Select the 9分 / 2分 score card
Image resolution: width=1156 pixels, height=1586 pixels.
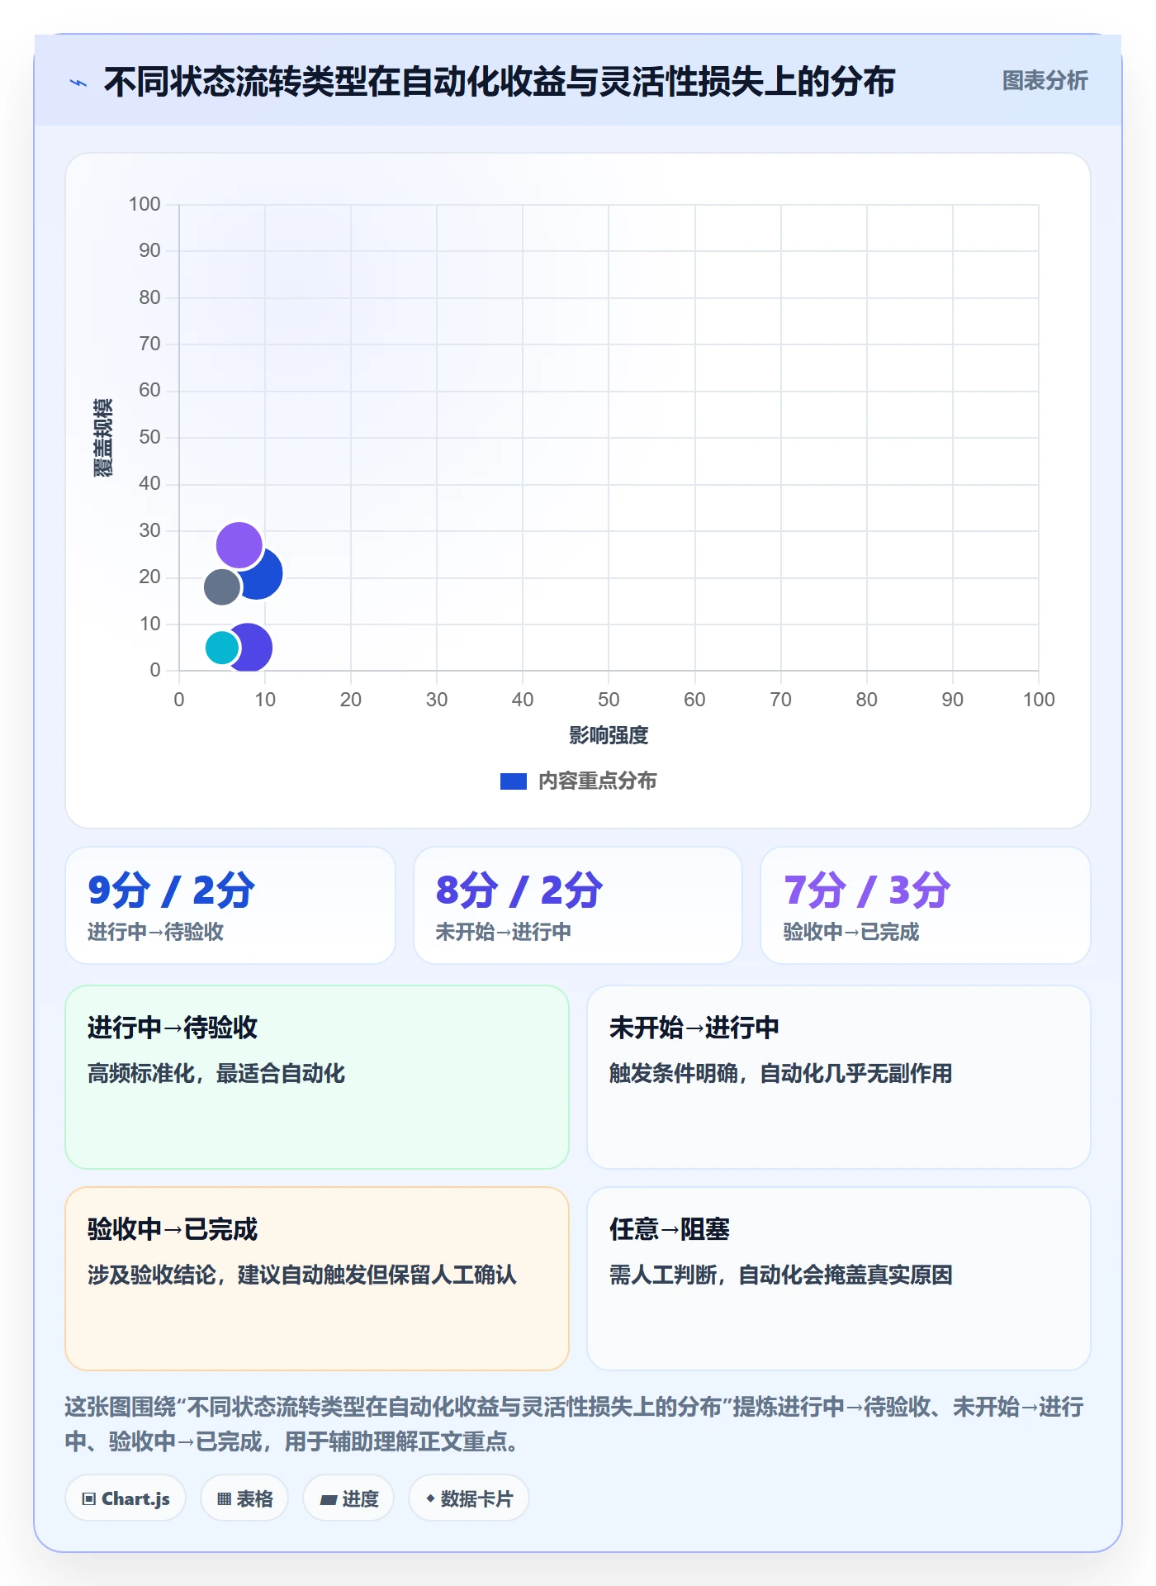230,905
